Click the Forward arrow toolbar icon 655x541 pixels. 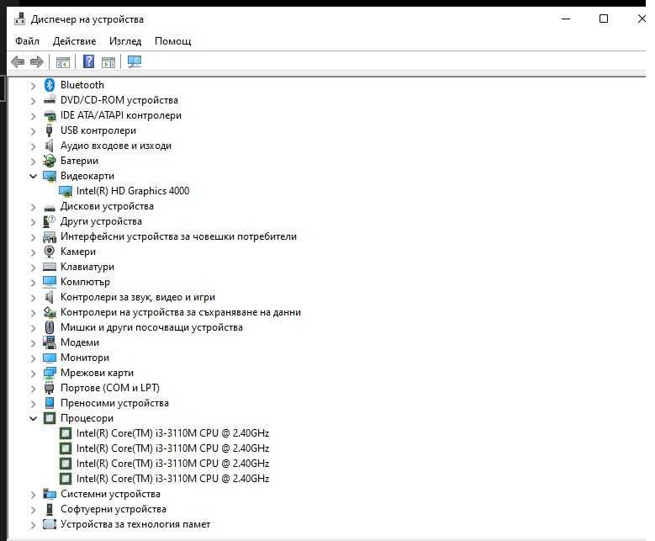[37, 62]
